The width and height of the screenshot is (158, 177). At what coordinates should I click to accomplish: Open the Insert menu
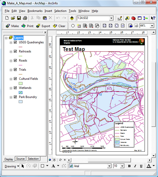point(48,11)
